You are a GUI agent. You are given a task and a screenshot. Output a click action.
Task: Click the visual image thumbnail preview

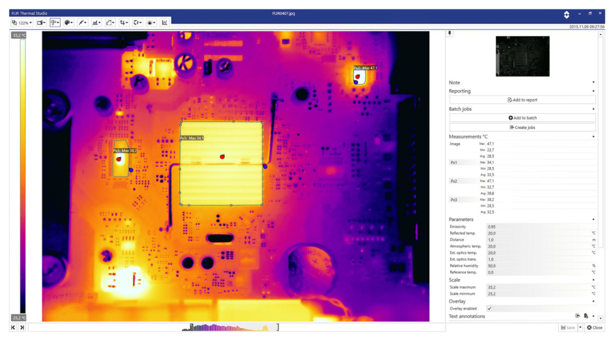point(523,56)
